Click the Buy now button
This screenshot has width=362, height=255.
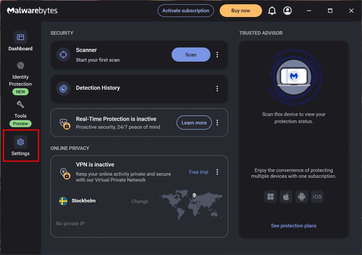tap(240, 11)
